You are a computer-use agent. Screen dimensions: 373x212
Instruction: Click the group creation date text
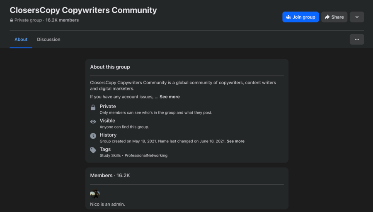pos(128,141)
